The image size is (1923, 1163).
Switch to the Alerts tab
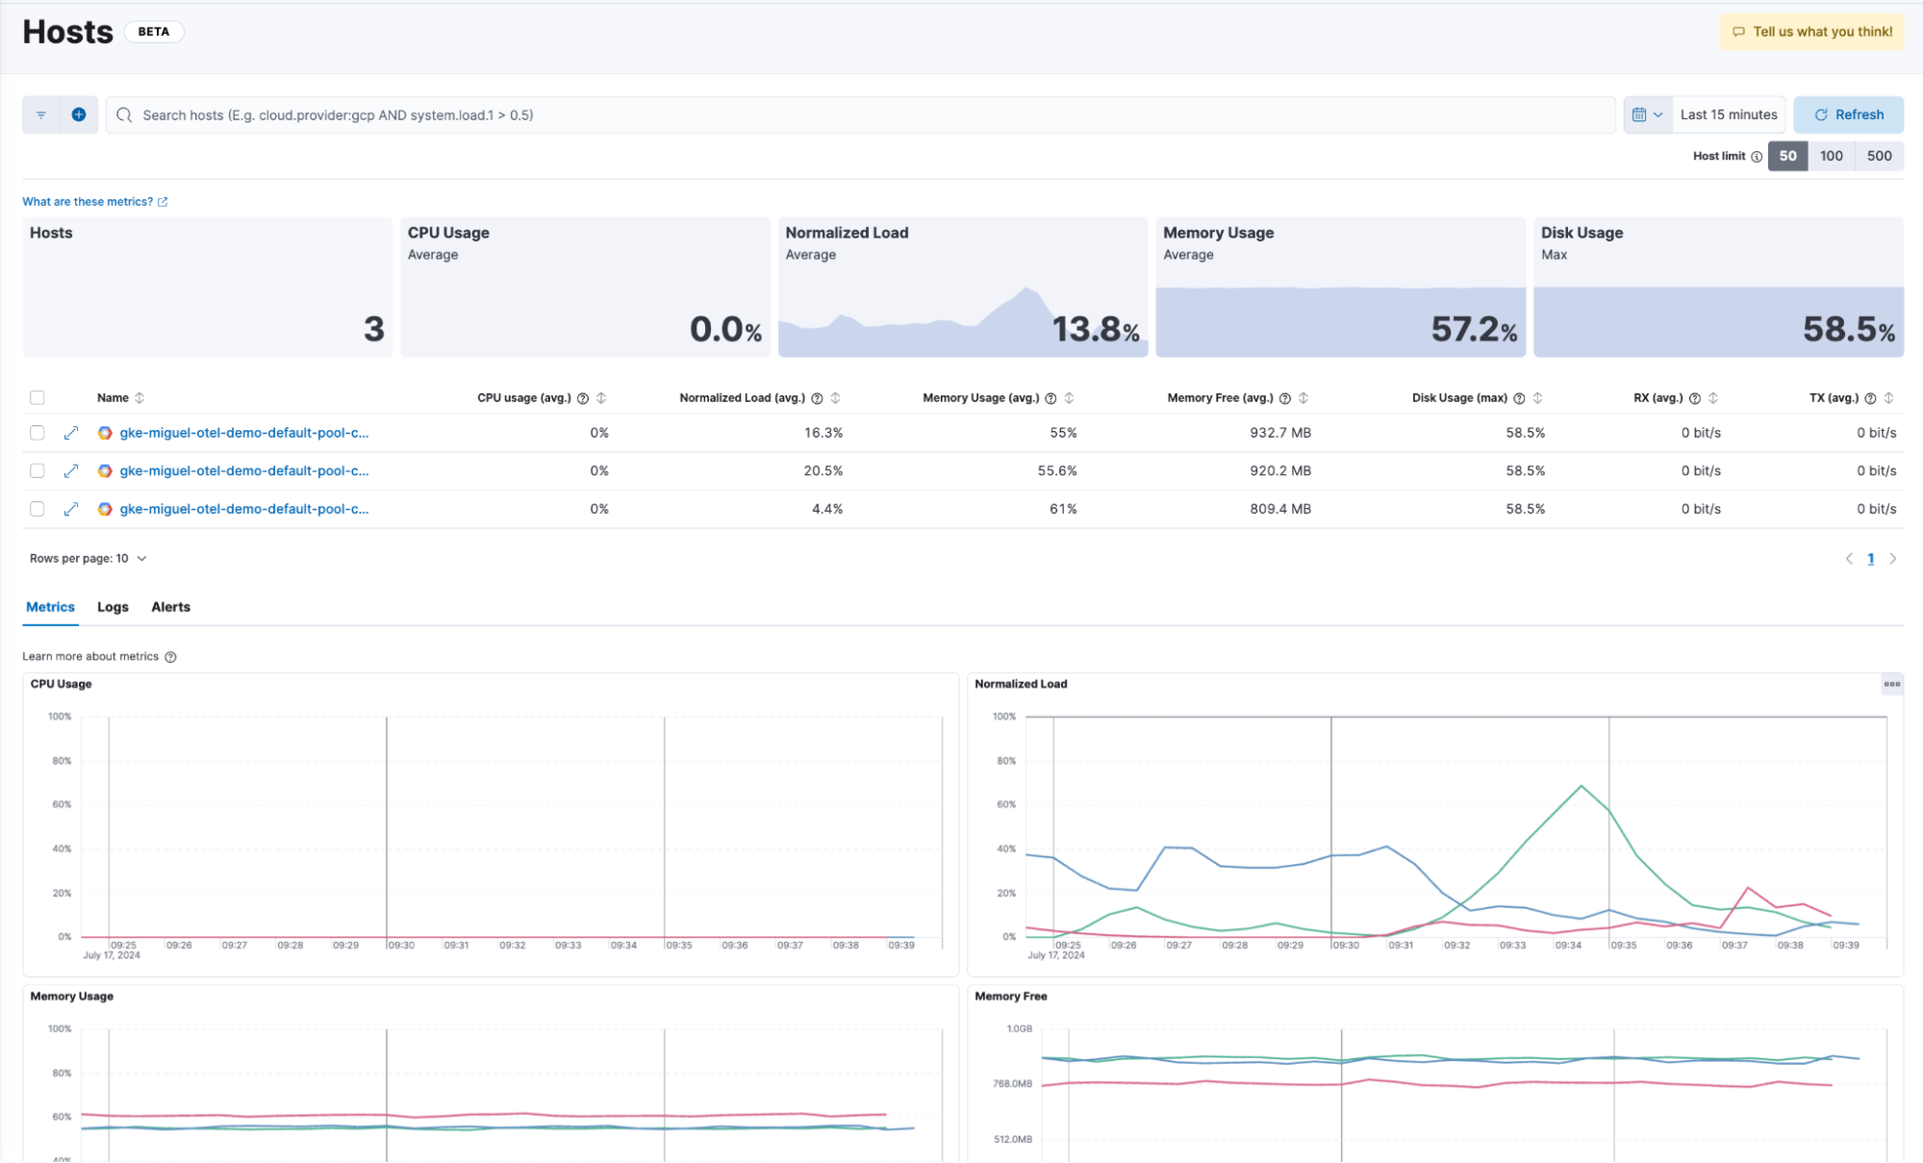coord(170,607)
